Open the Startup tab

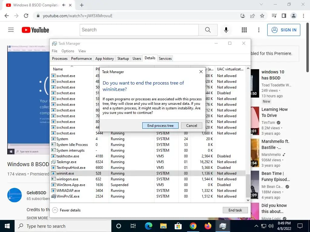point(123,58)
